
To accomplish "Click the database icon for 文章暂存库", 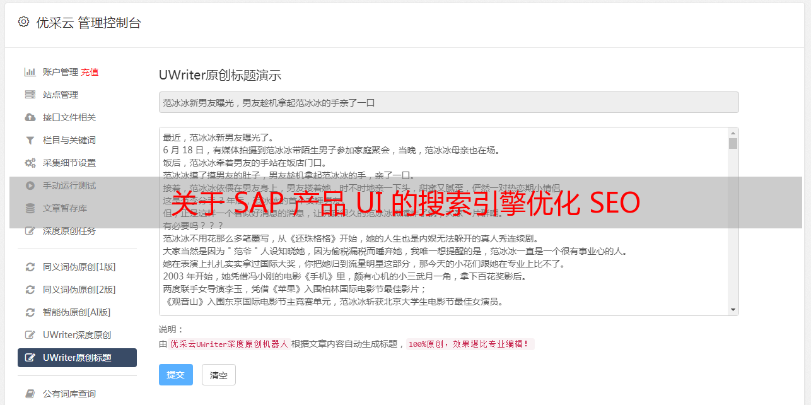I will pyautogui.click(x=30, y=208).
